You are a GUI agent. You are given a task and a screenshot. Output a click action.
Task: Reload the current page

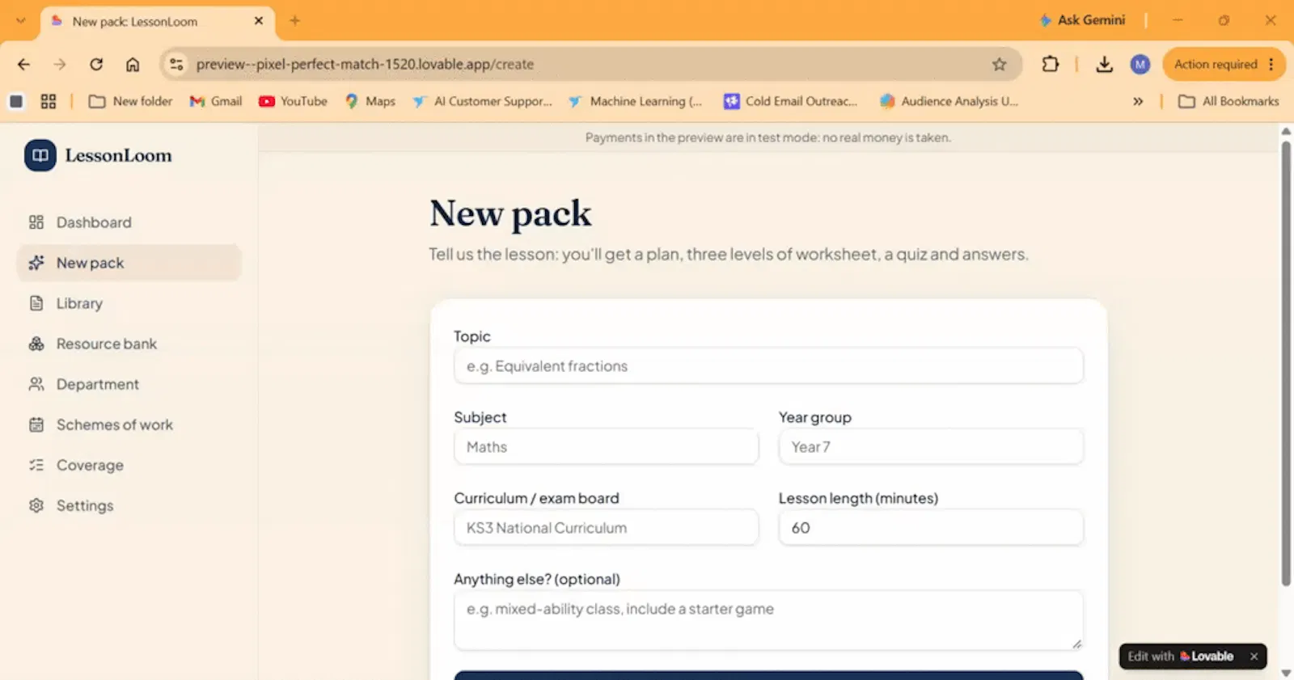point(96,64)
